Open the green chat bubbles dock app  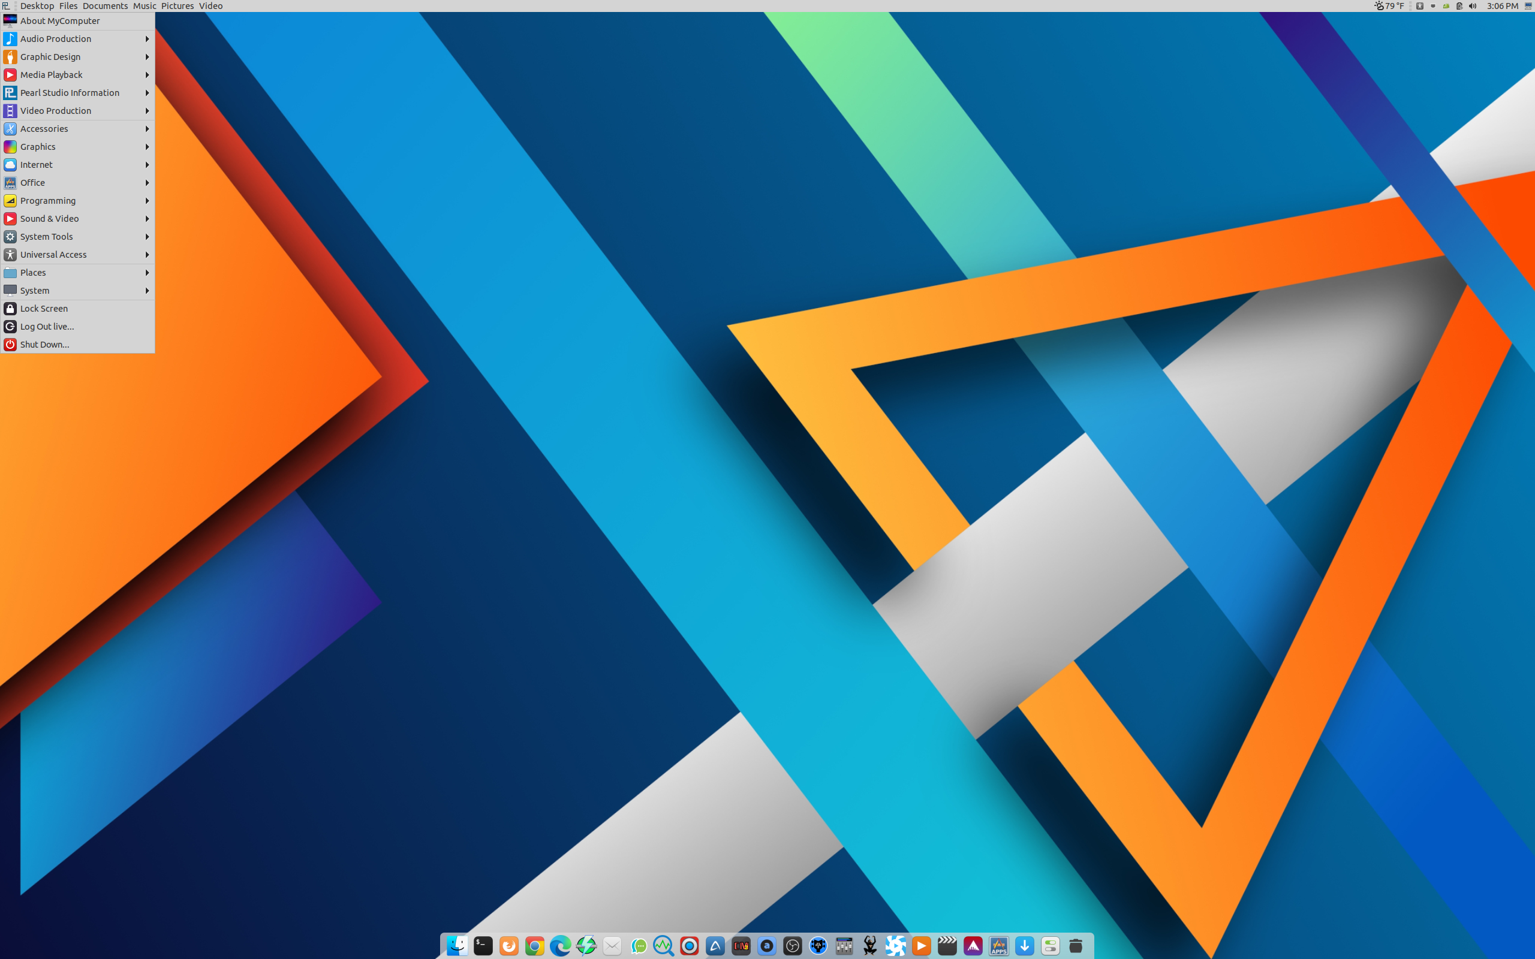click(638, 946)
